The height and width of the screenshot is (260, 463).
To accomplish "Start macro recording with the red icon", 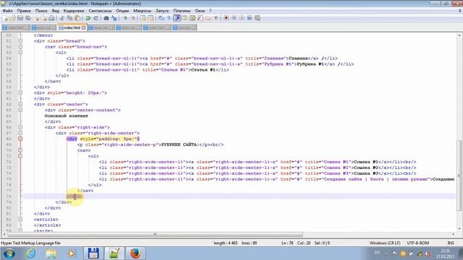I will pos(226,18).
